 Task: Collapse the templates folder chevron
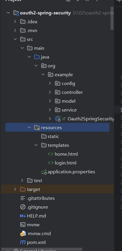pyautogui.click(x=36, y=145)
